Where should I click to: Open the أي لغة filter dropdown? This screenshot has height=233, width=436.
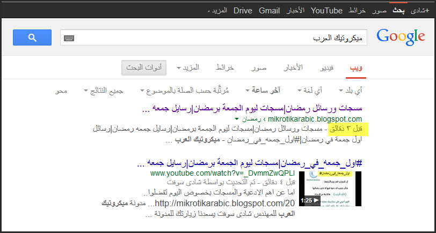pos(310,91)
